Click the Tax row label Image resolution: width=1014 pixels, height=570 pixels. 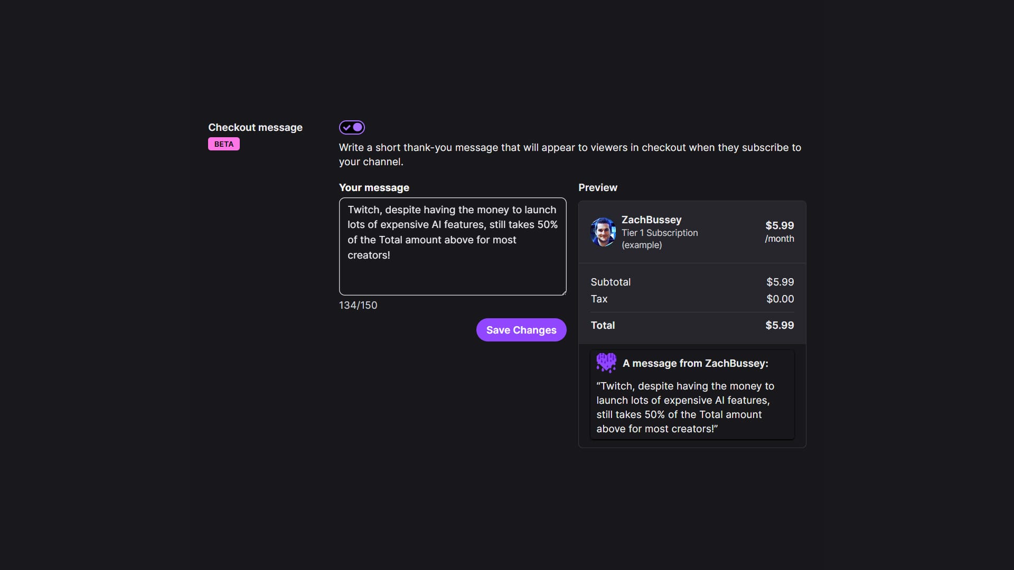click(x=599, y=299)
